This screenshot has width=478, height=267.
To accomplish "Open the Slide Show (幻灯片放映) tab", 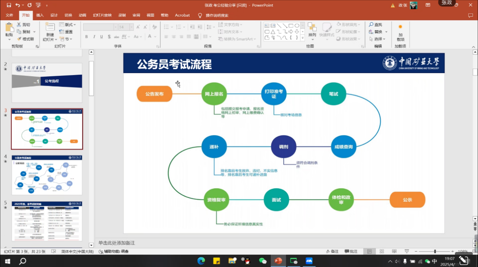I will 102,15.
